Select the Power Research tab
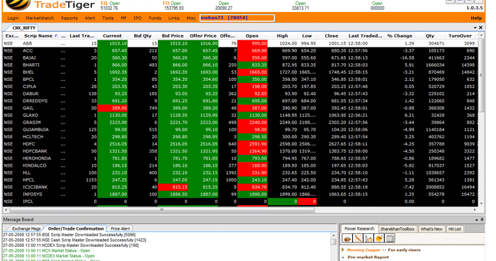Viewport: 496px width, 261px height. click(359, 228)
